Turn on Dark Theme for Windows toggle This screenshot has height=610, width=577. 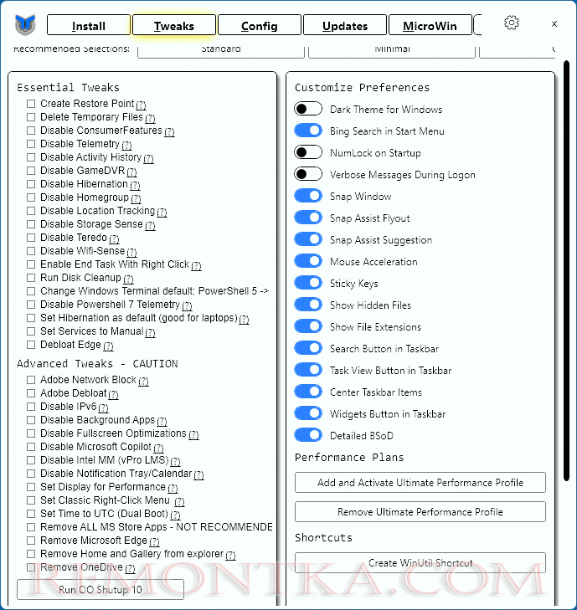(308, 109)
